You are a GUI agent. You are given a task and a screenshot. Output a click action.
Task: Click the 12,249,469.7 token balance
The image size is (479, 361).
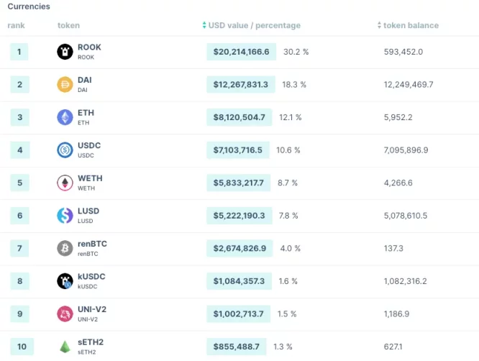coord(409,85)
